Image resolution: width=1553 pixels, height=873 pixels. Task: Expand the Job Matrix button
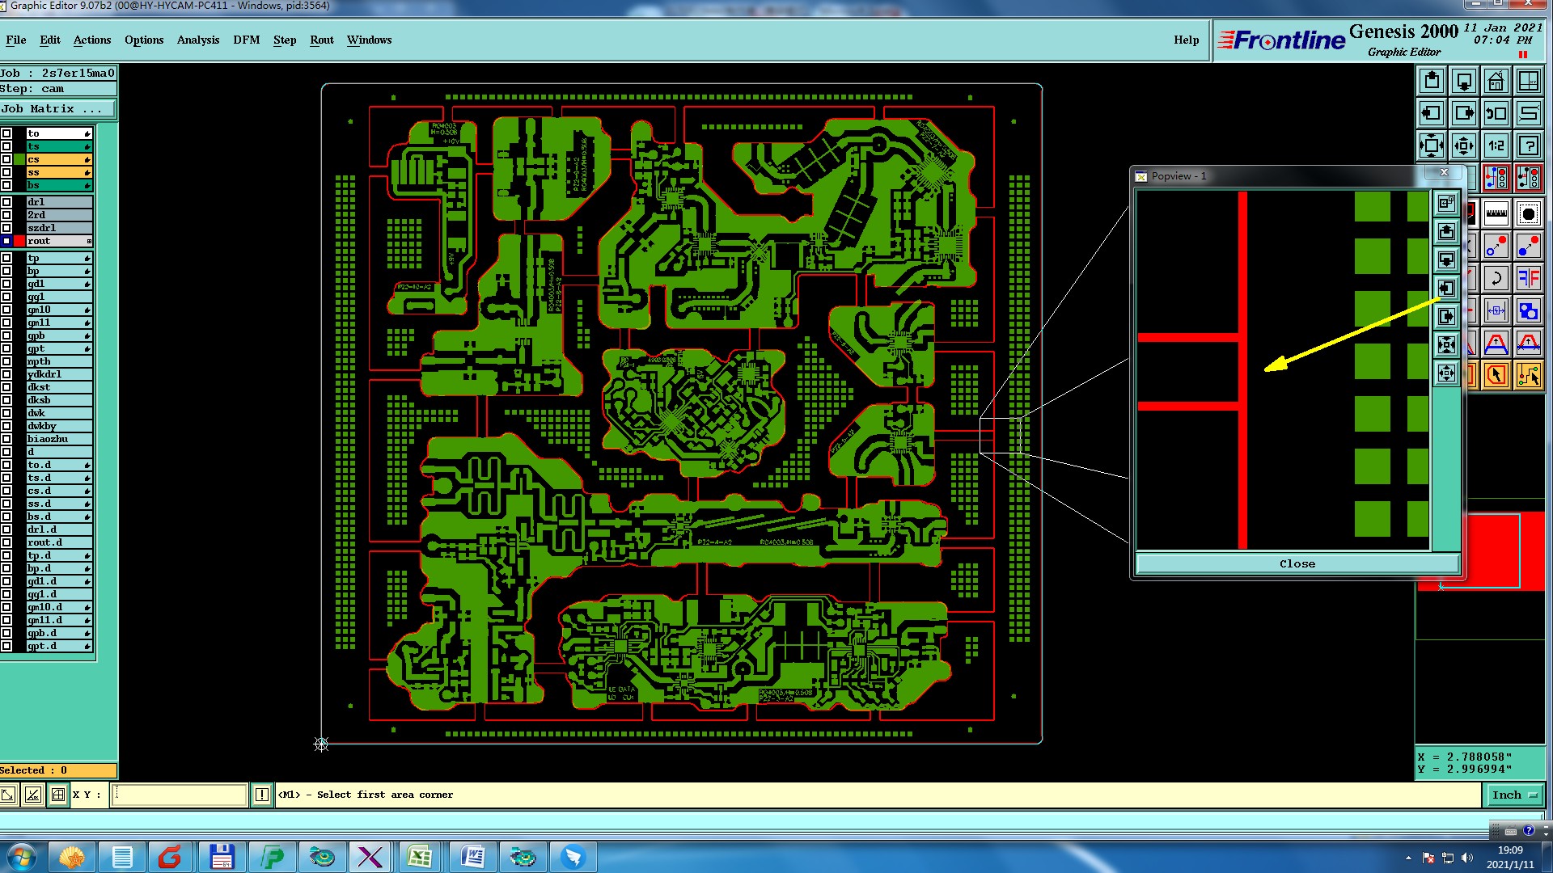[x=57, y=109]
